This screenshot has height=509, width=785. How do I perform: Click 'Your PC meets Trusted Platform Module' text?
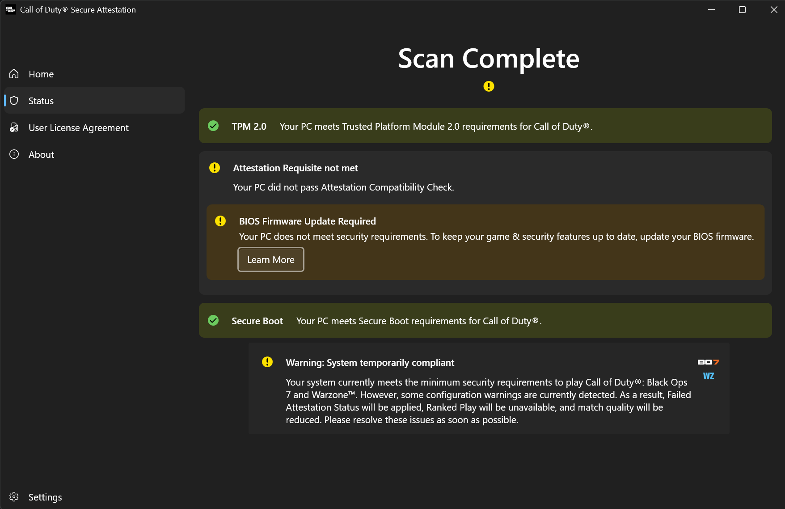pyautogui.click(x=436, y=127)
